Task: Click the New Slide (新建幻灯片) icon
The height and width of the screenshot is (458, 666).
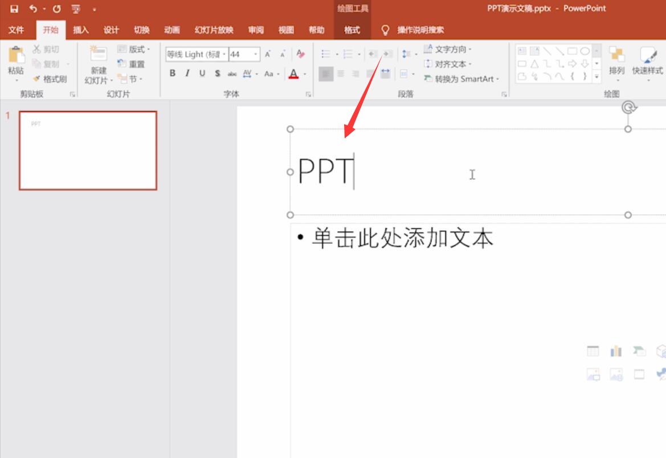Action: coord(98,54)
